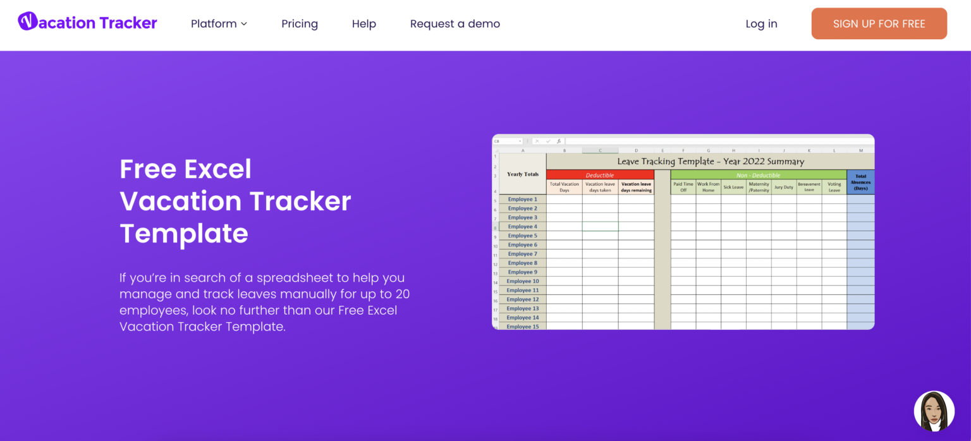971x441 pixels.
Task: Select Request a demo in navigation
Action: point(455,24)
